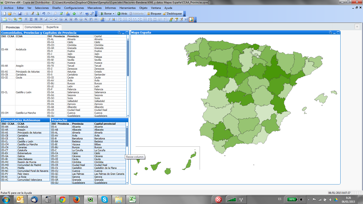The height and width of the screenshot is (204, 363).
Task: Create a Search Object with the magnifier-in-box icon
Action: [x=86, y=20]
